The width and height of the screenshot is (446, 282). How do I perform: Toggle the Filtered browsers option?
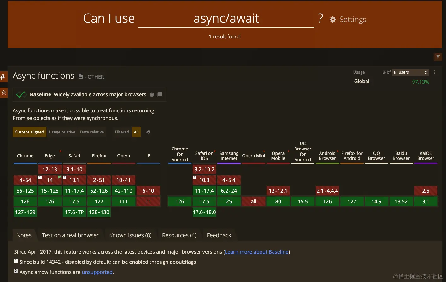122,132
